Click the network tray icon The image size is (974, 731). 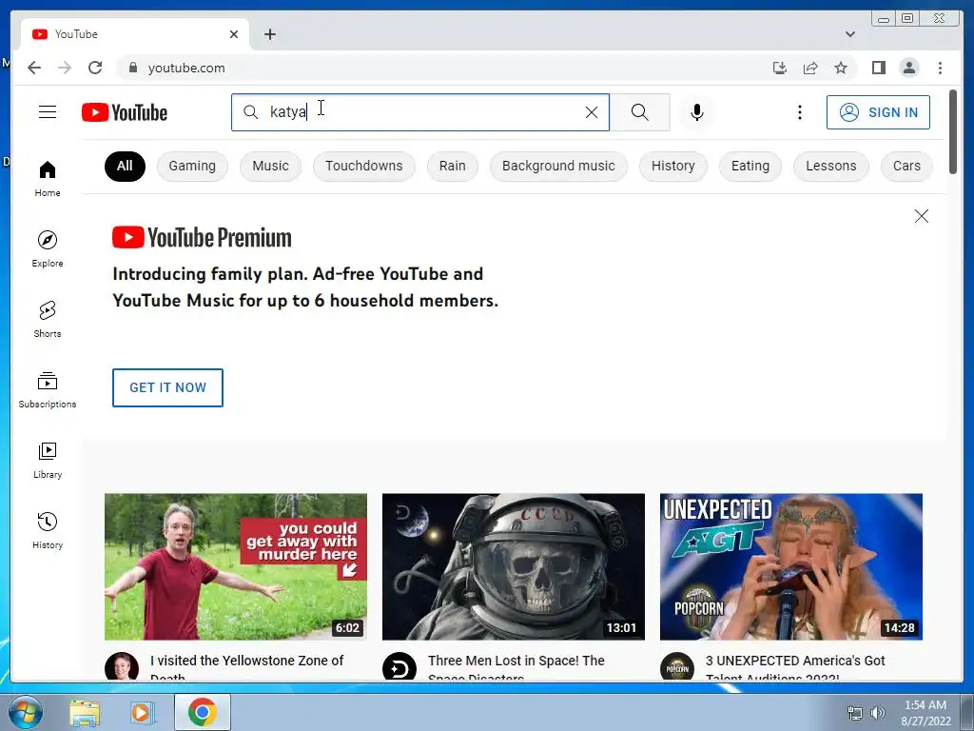(855, 713)
